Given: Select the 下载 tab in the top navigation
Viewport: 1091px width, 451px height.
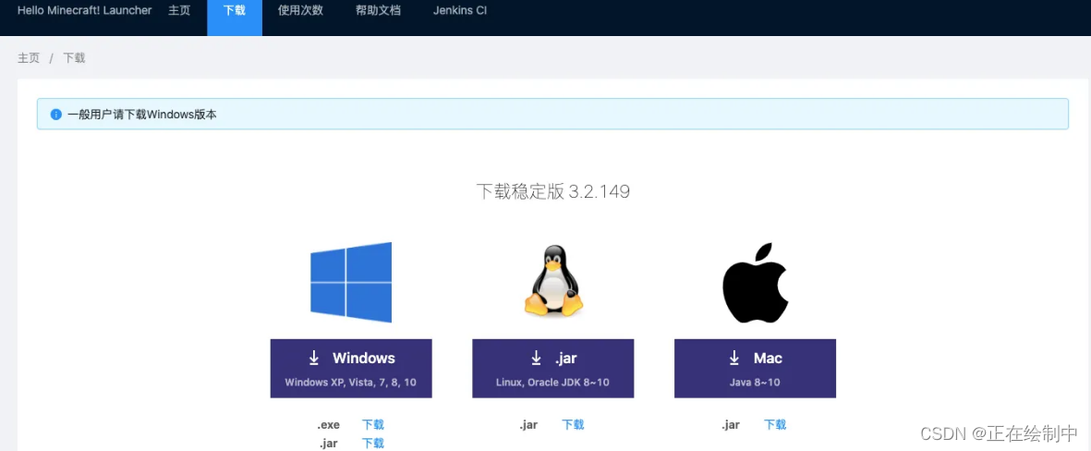Looking at the screenshot, I should pos(235,18).
